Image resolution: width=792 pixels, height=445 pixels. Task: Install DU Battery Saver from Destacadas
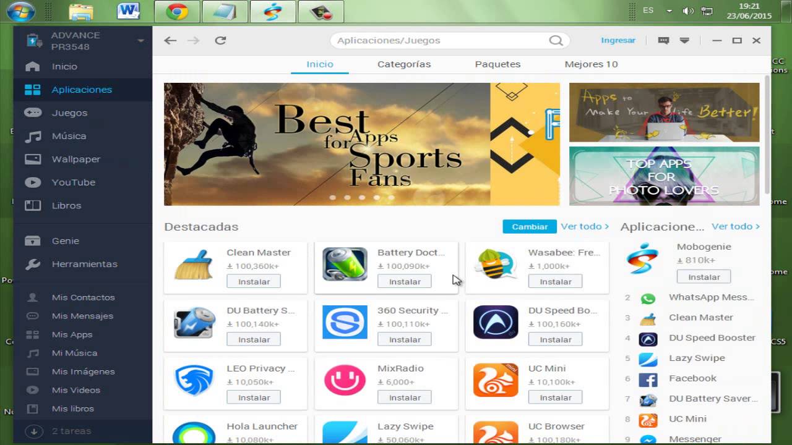254,339
